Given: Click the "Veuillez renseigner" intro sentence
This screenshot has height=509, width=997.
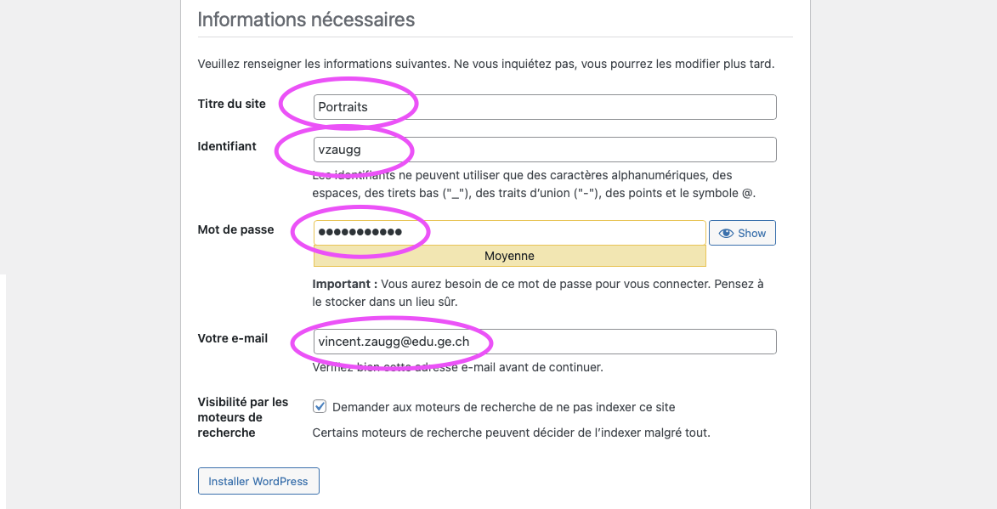Looking at the screenshot, I should pos(485,64).
